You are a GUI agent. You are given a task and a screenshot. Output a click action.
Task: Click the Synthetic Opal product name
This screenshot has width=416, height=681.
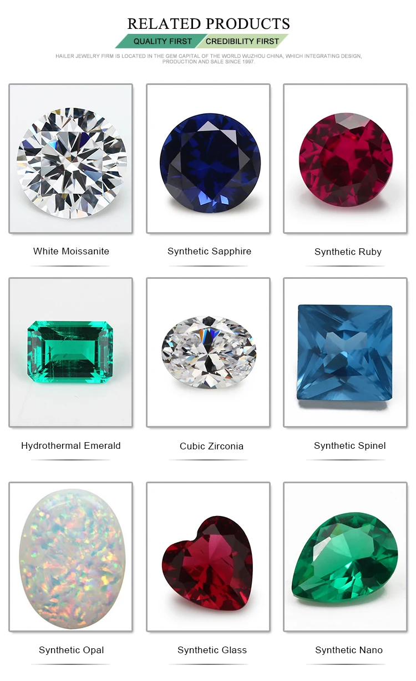(x=71, y=650)
